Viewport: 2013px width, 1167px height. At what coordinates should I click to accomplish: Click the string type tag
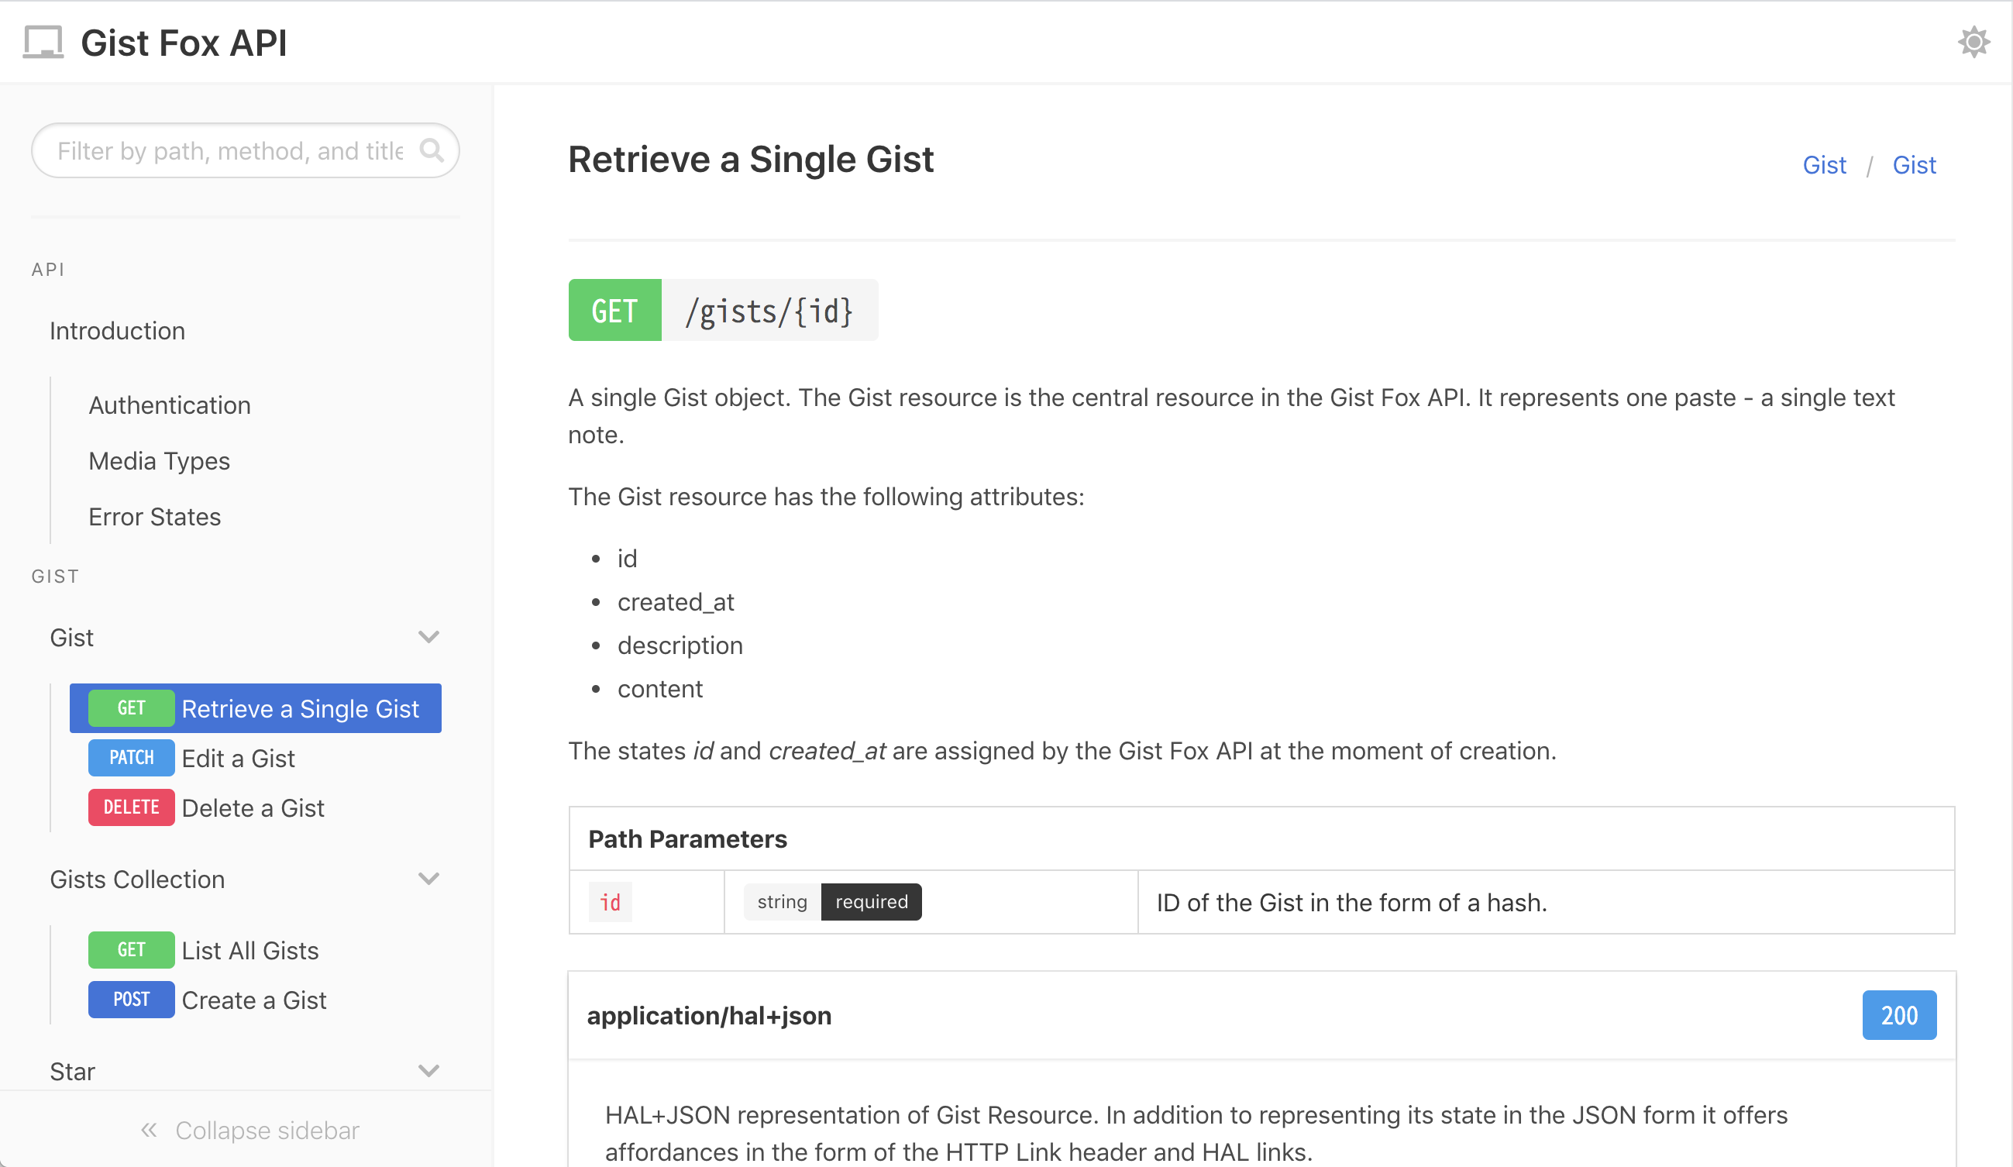point(782,902)
